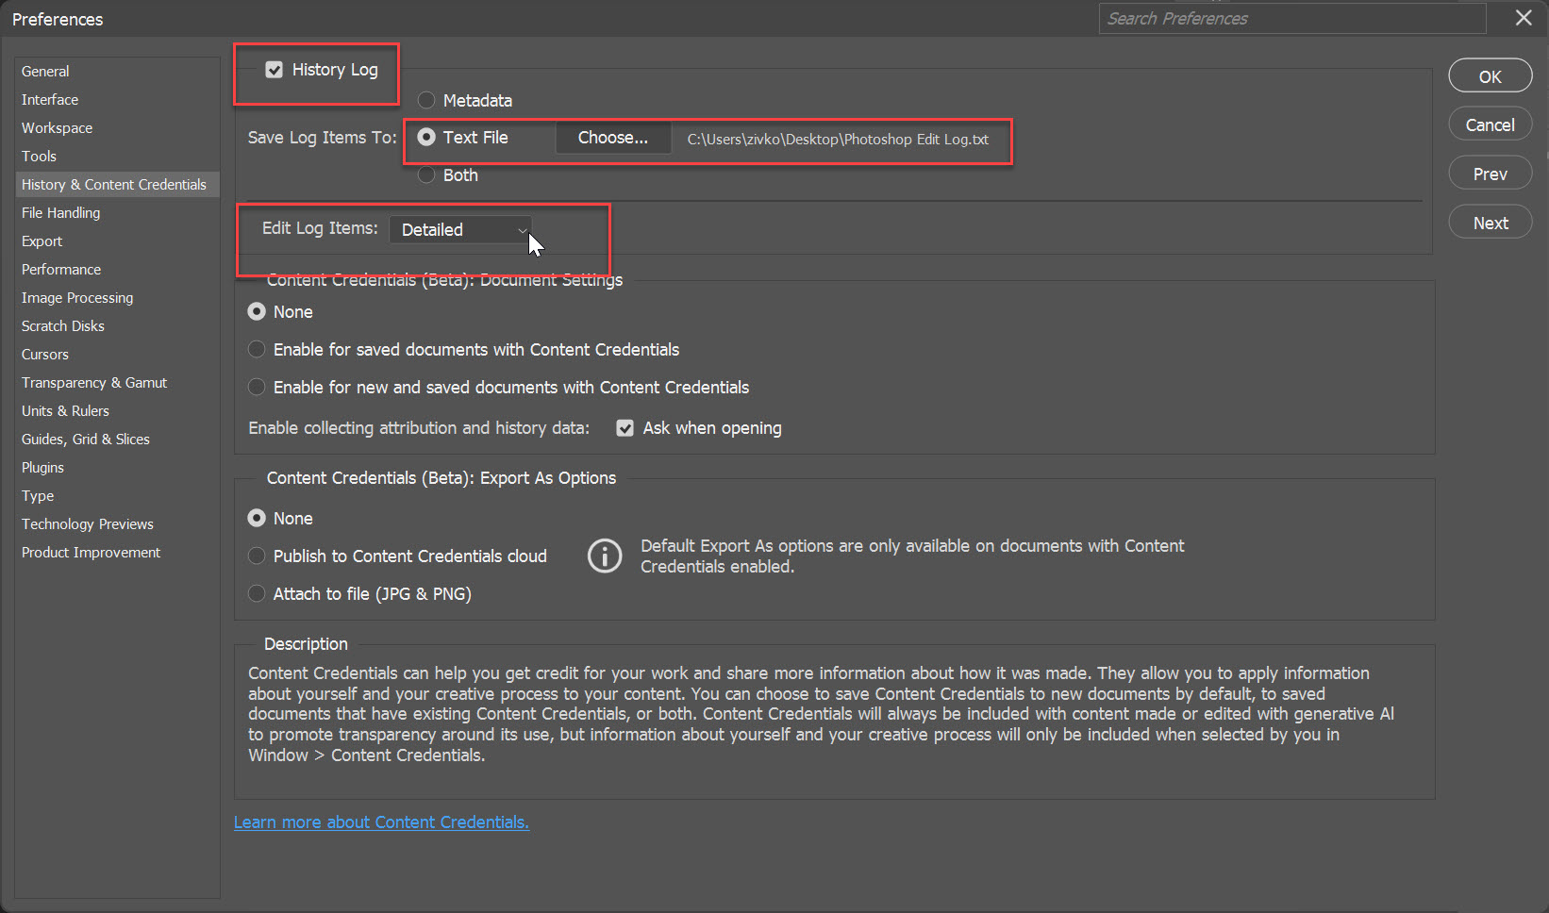Open the Guides, Grid & Slices preferences
Screen dimensions: 1549x913
85,439
